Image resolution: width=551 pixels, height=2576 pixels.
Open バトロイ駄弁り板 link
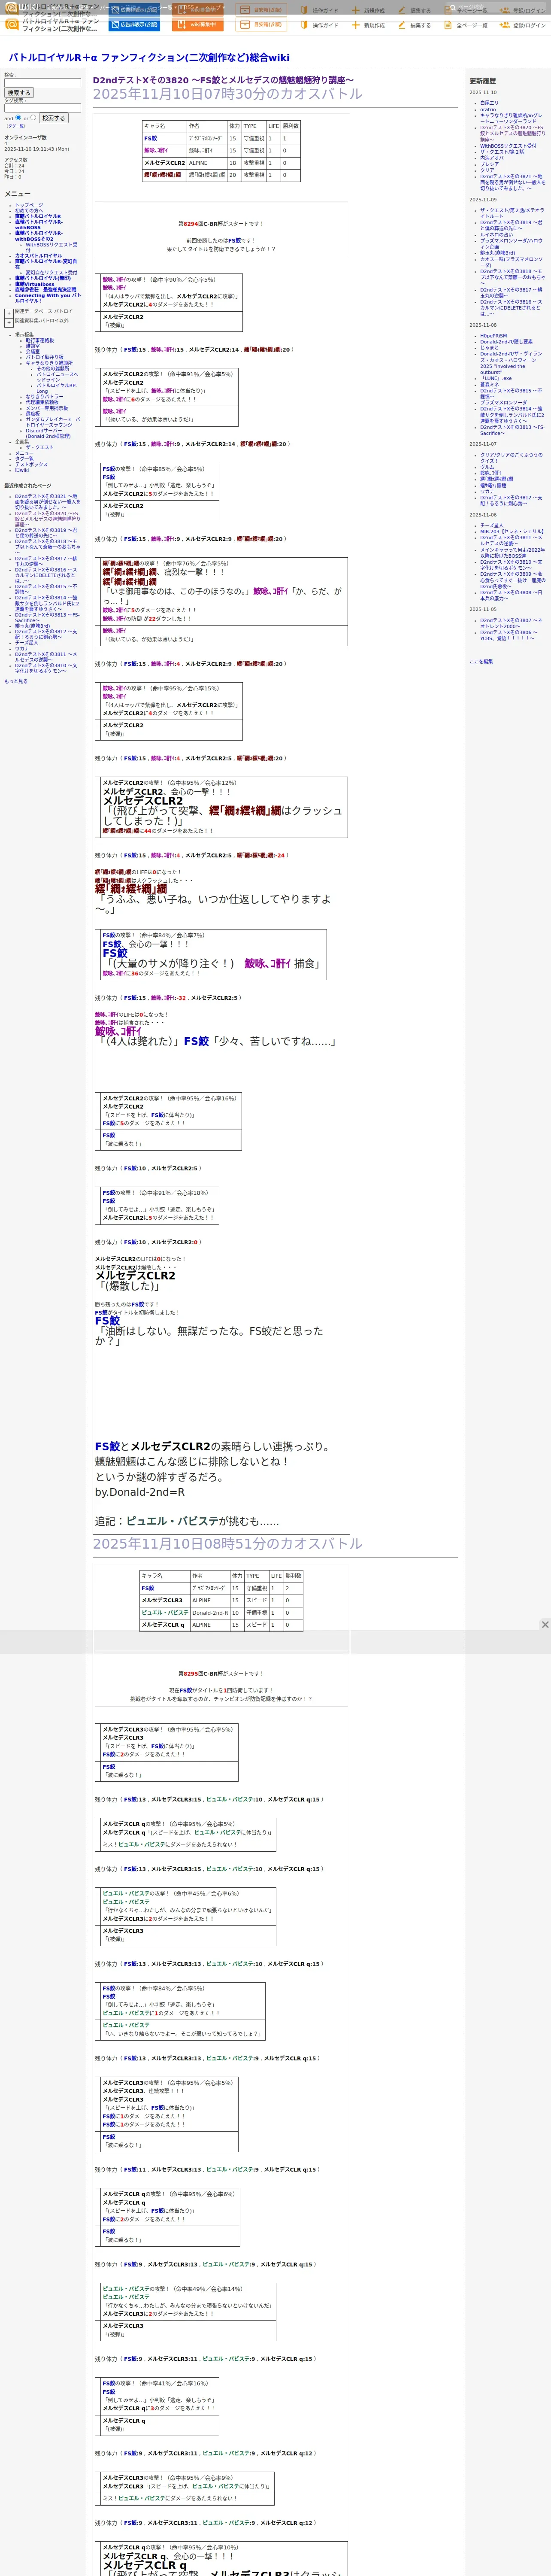coord(44,357)
